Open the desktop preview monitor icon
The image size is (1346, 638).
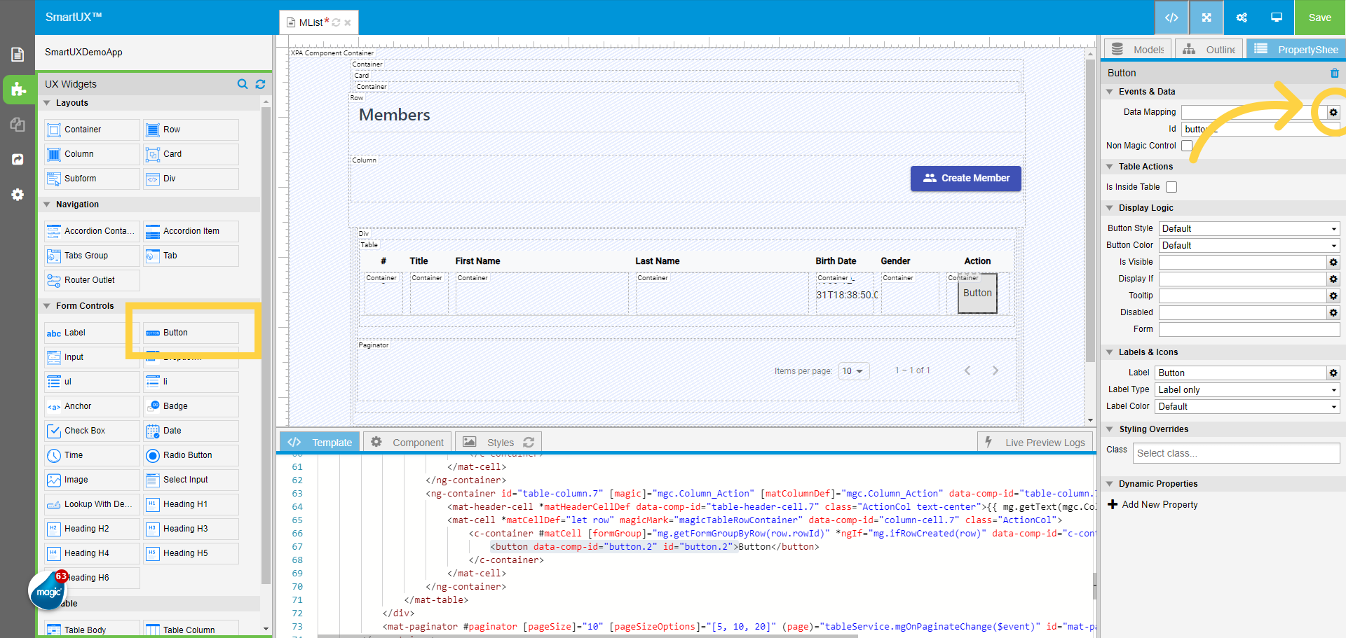tap(1276, 18)
